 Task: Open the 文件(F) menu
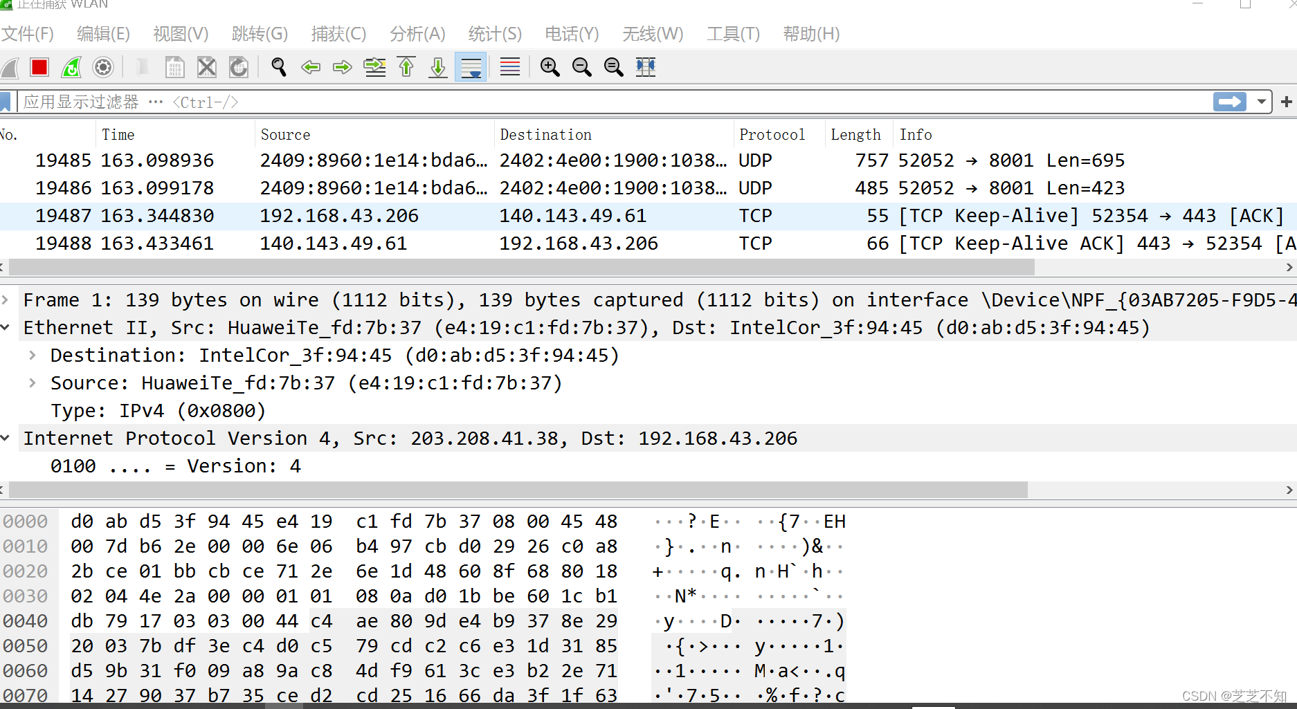[x=28, y=33]
